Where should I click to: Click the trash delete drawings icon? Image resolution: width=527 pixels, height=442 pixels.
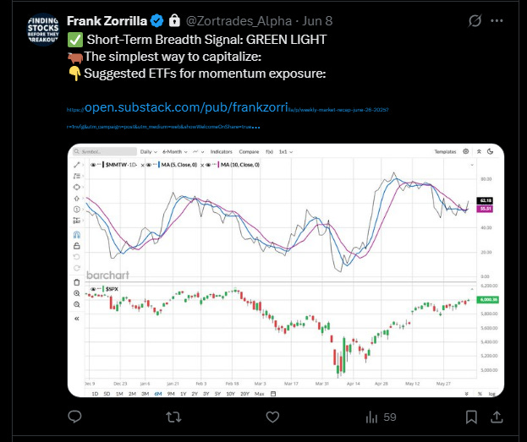tap(77, 282)
